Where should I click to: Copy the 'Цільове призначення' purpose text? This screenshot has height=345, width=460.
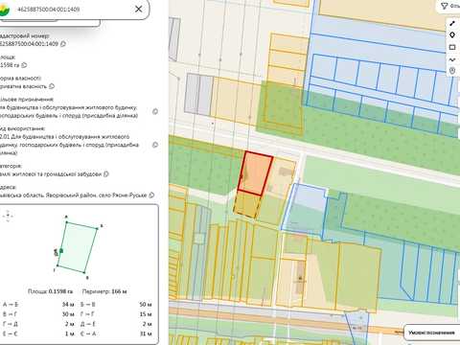pyautogui.click(x=155, y=111)
